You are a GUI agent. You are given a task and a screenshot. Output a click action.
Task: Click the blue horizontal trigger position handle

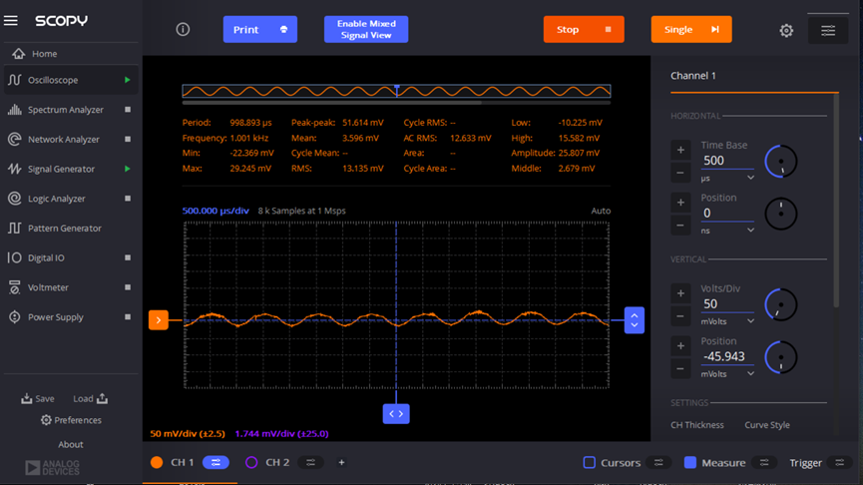tap(396, 413)
